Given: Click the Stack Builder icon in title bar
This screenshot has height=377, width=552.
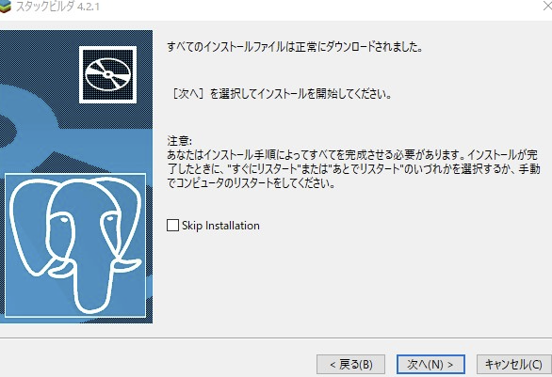Looking at the screenshot, I should pos(5,7).
